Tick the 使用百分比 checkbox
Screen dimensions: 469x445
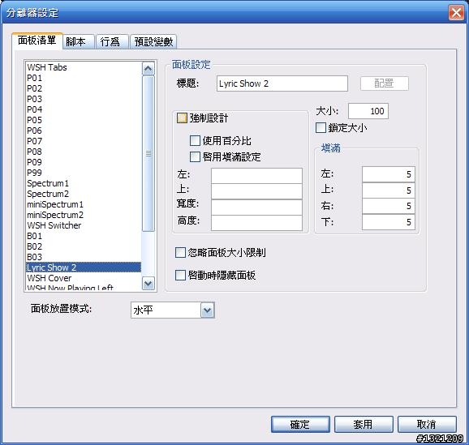[x=195, y=140]
